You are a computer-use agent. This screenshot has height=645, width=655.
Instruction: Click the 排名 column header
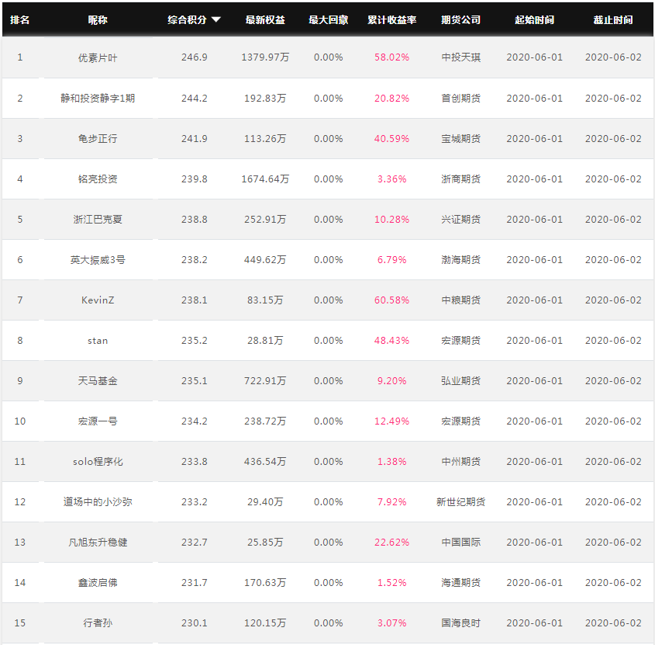click(x=19, y=19)
